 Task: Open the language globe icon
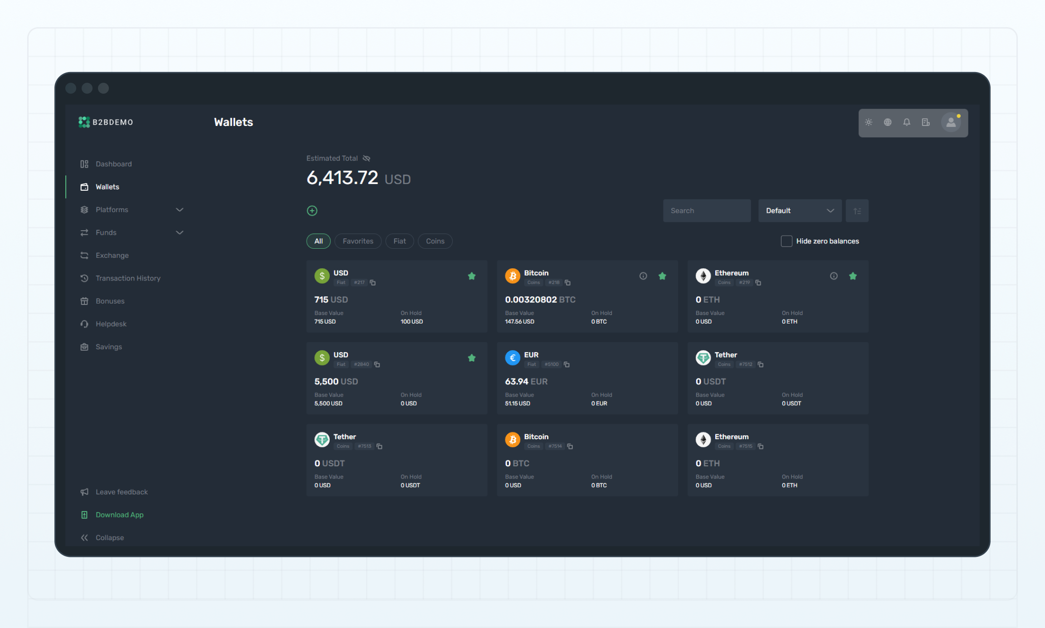[x=888, y=122]
